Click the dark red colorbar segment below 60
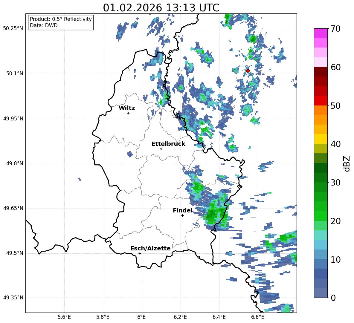Image resolution: width=354 pixels, height=323 pixels. coord(321,72)
